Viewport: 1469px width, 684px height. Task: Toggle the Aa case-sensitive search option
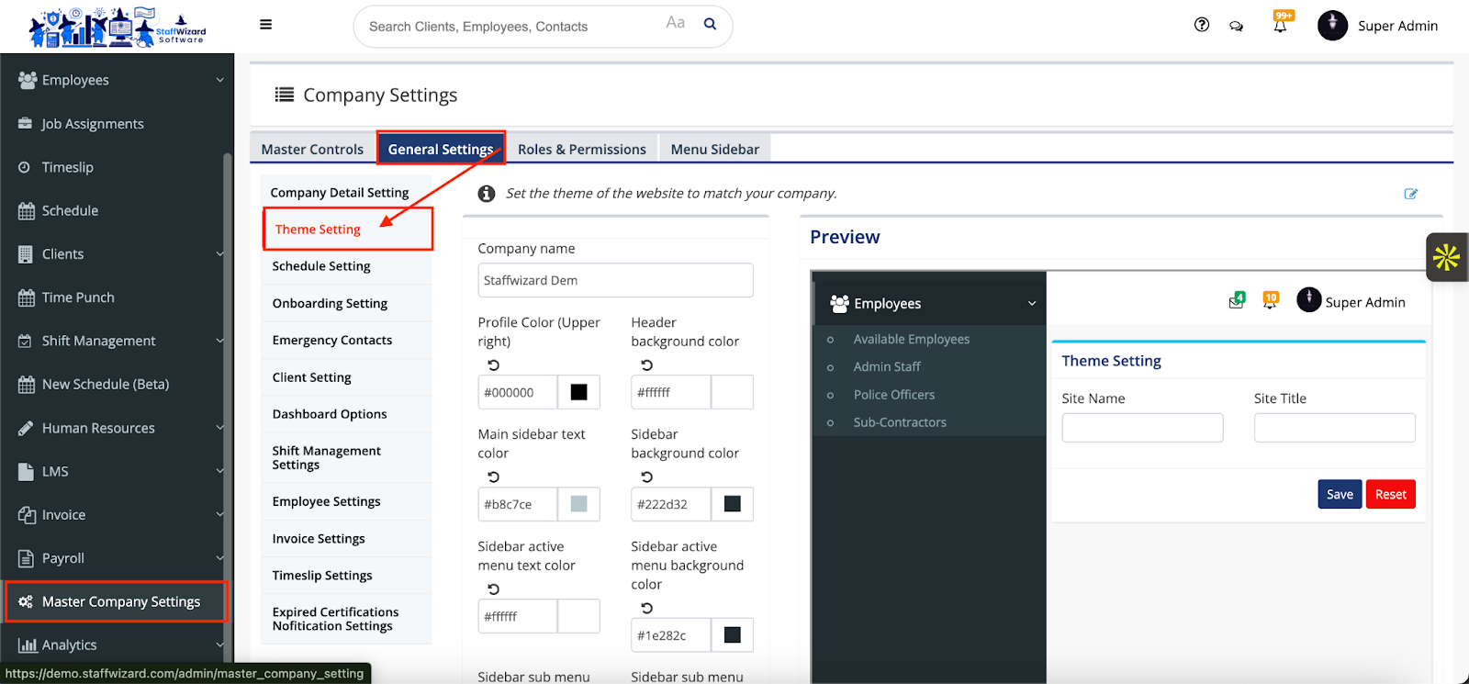675,23
